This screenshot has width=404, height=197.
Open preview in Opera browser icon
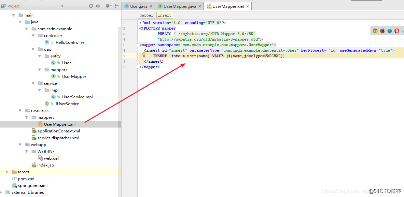click(x=397, y=31)
